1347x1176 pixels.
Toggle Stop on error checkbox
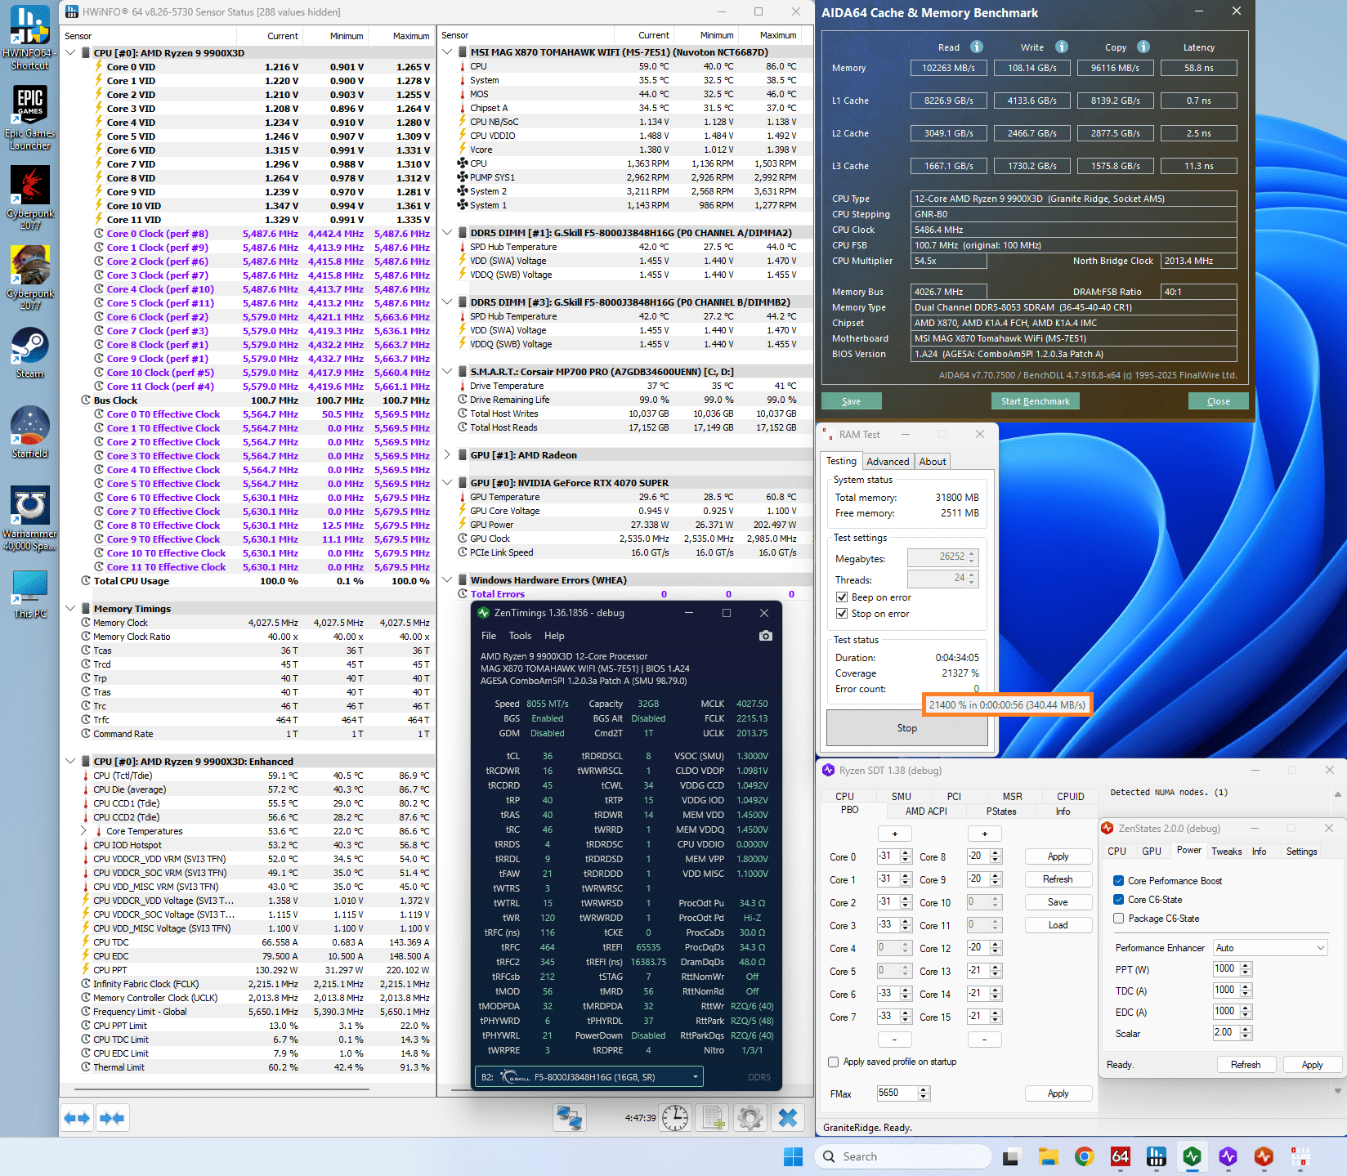click(x=842, y=614)
